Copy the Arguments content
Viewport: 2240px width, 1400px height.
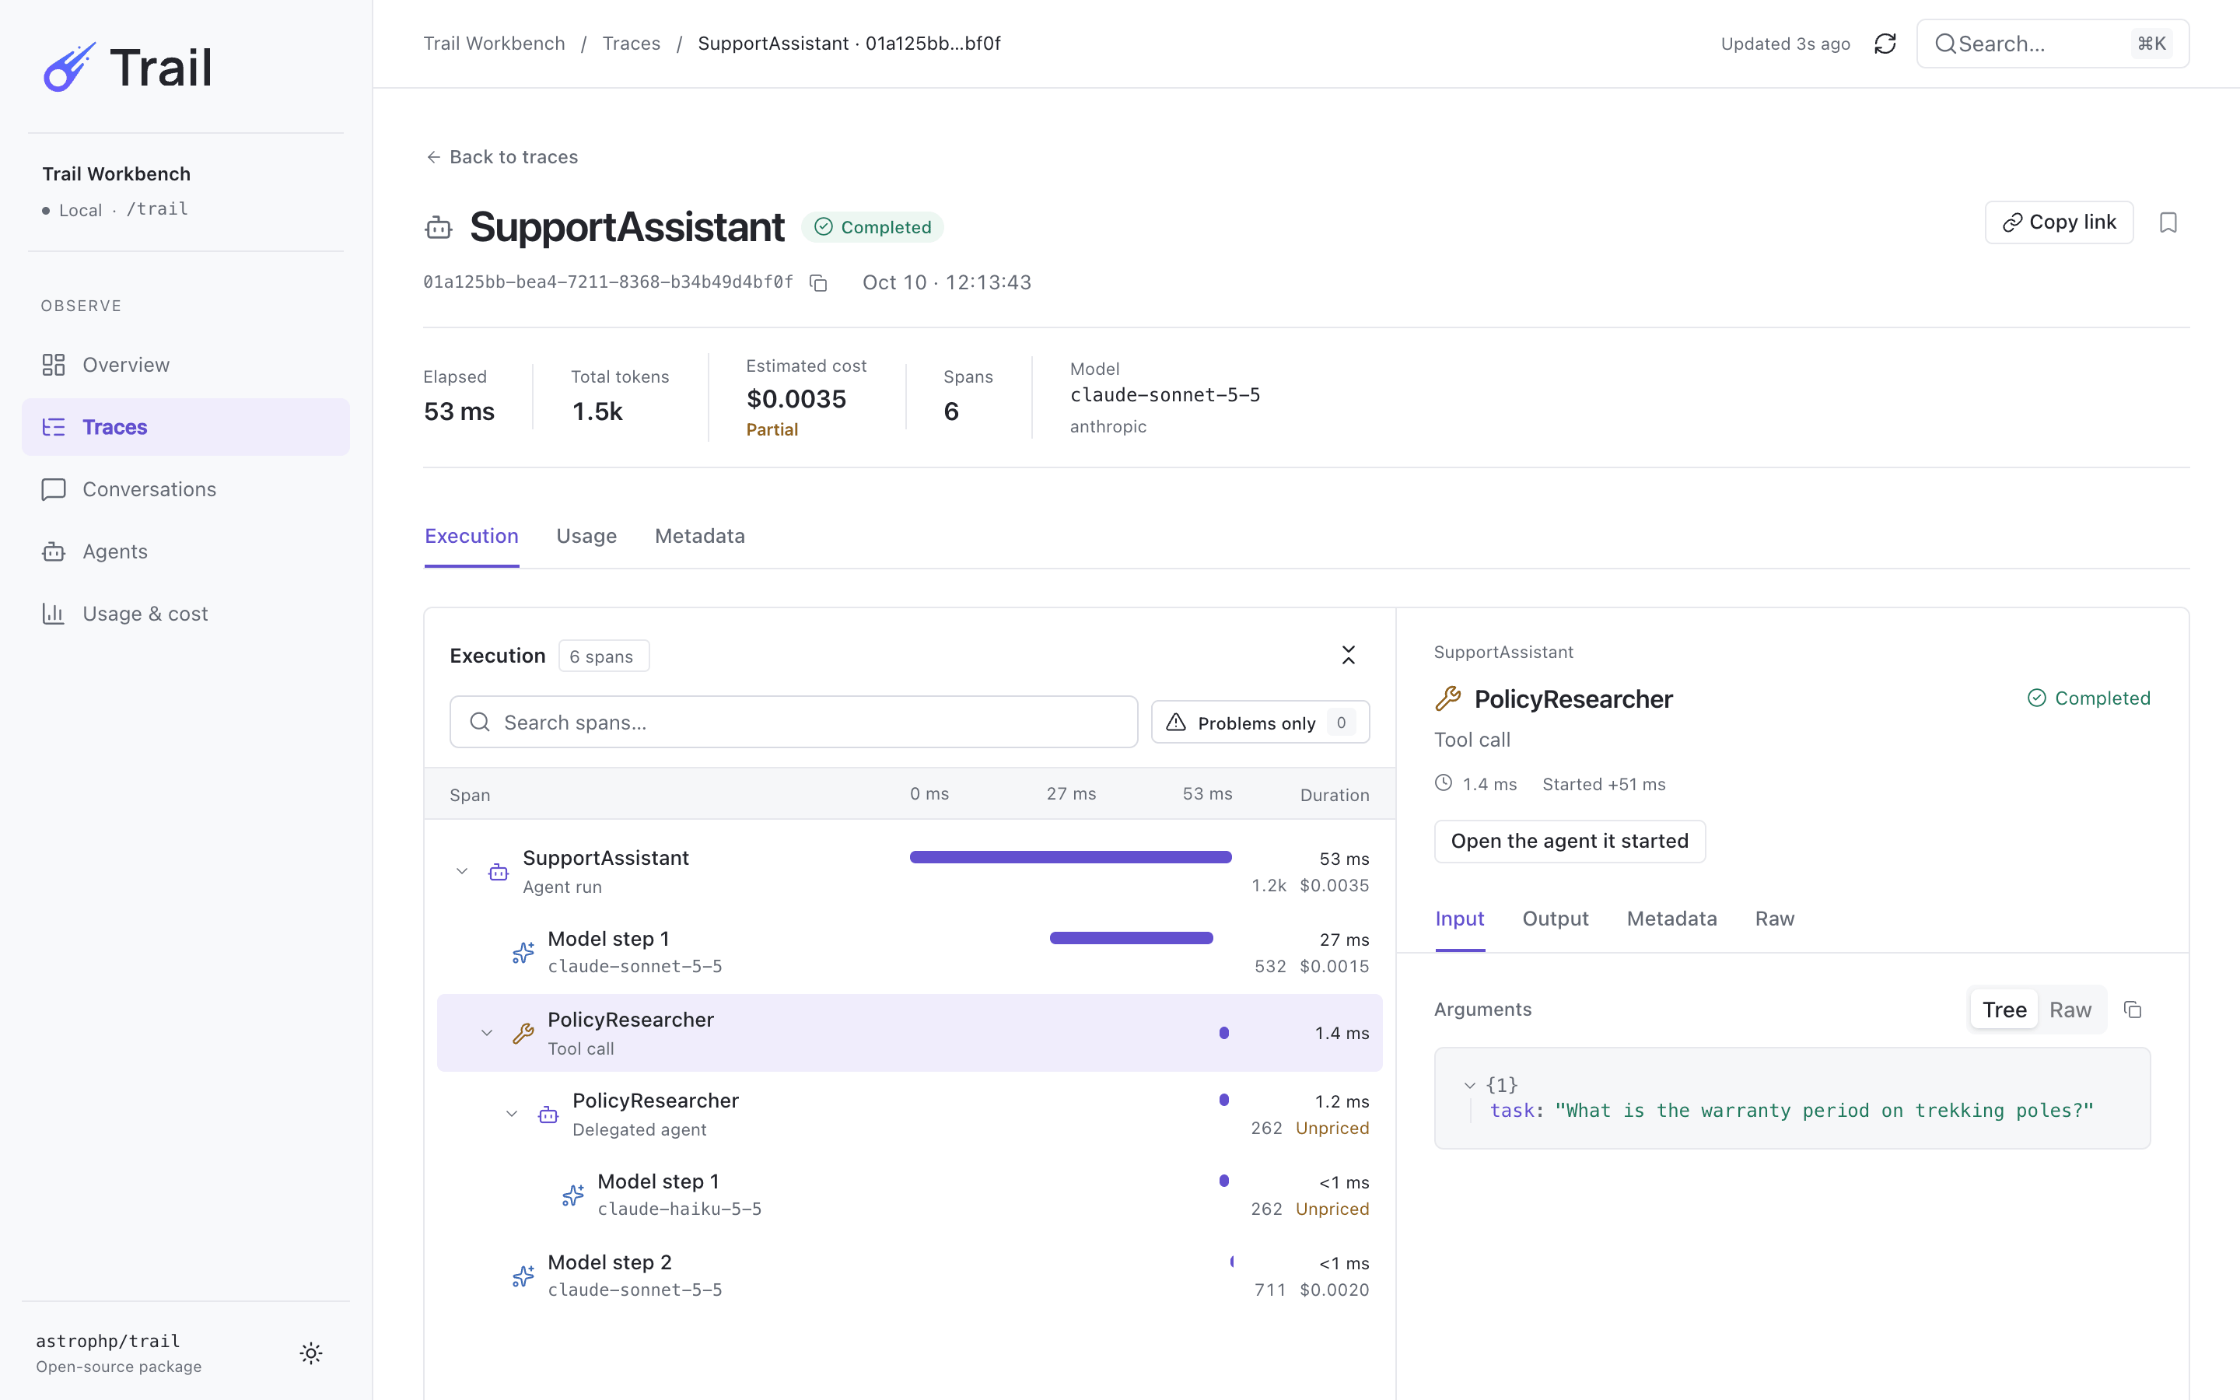(2133, 1010)
